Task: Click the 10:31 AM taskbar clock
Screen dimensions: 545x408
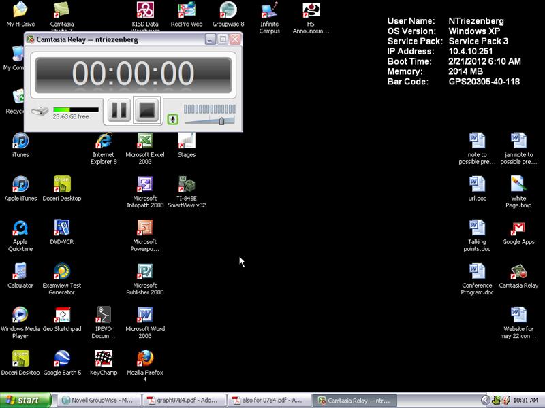Action: (x=525, y=400)
